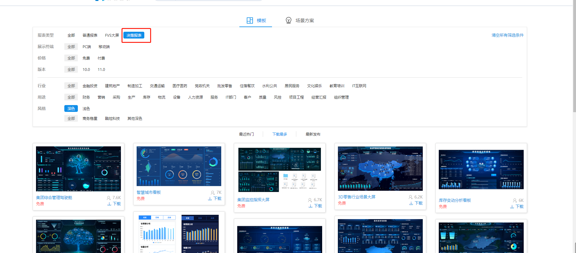576x253 pixels.
Task: Open 3D零售行业场景大屏 title link
Action: click(357, 197)
